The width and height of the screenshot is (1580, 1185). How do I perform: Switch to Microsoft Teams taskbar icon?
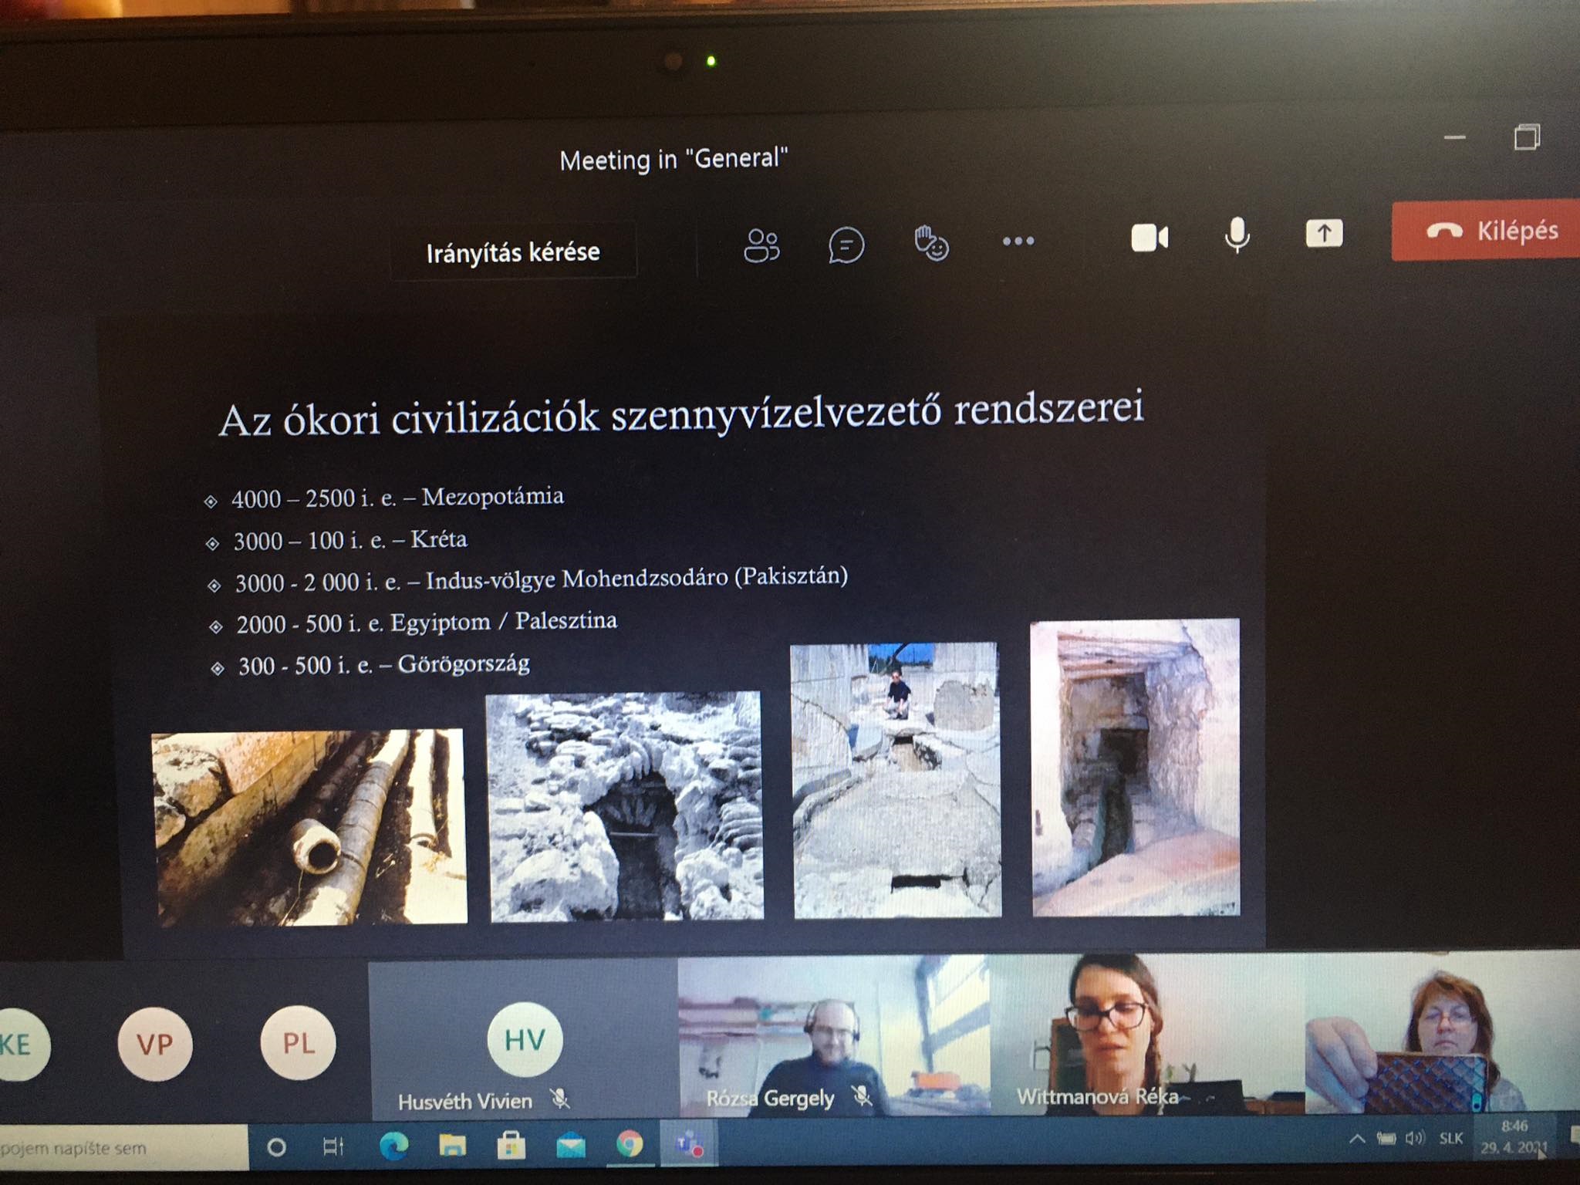point(690,1143)
